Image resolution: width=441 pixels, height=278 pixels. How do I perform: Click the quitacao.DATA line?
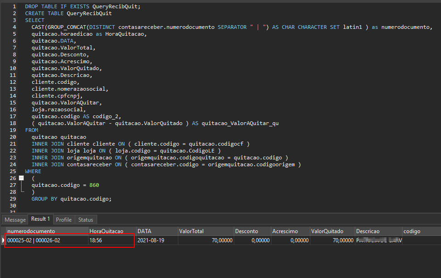coord(54,41)
